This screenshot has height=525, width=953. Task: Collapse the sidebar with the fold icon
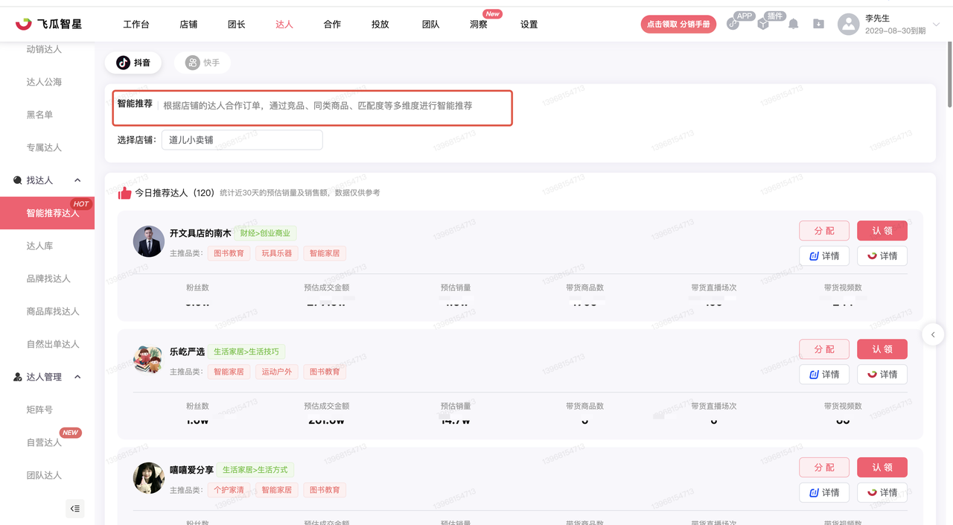point(74,509)
